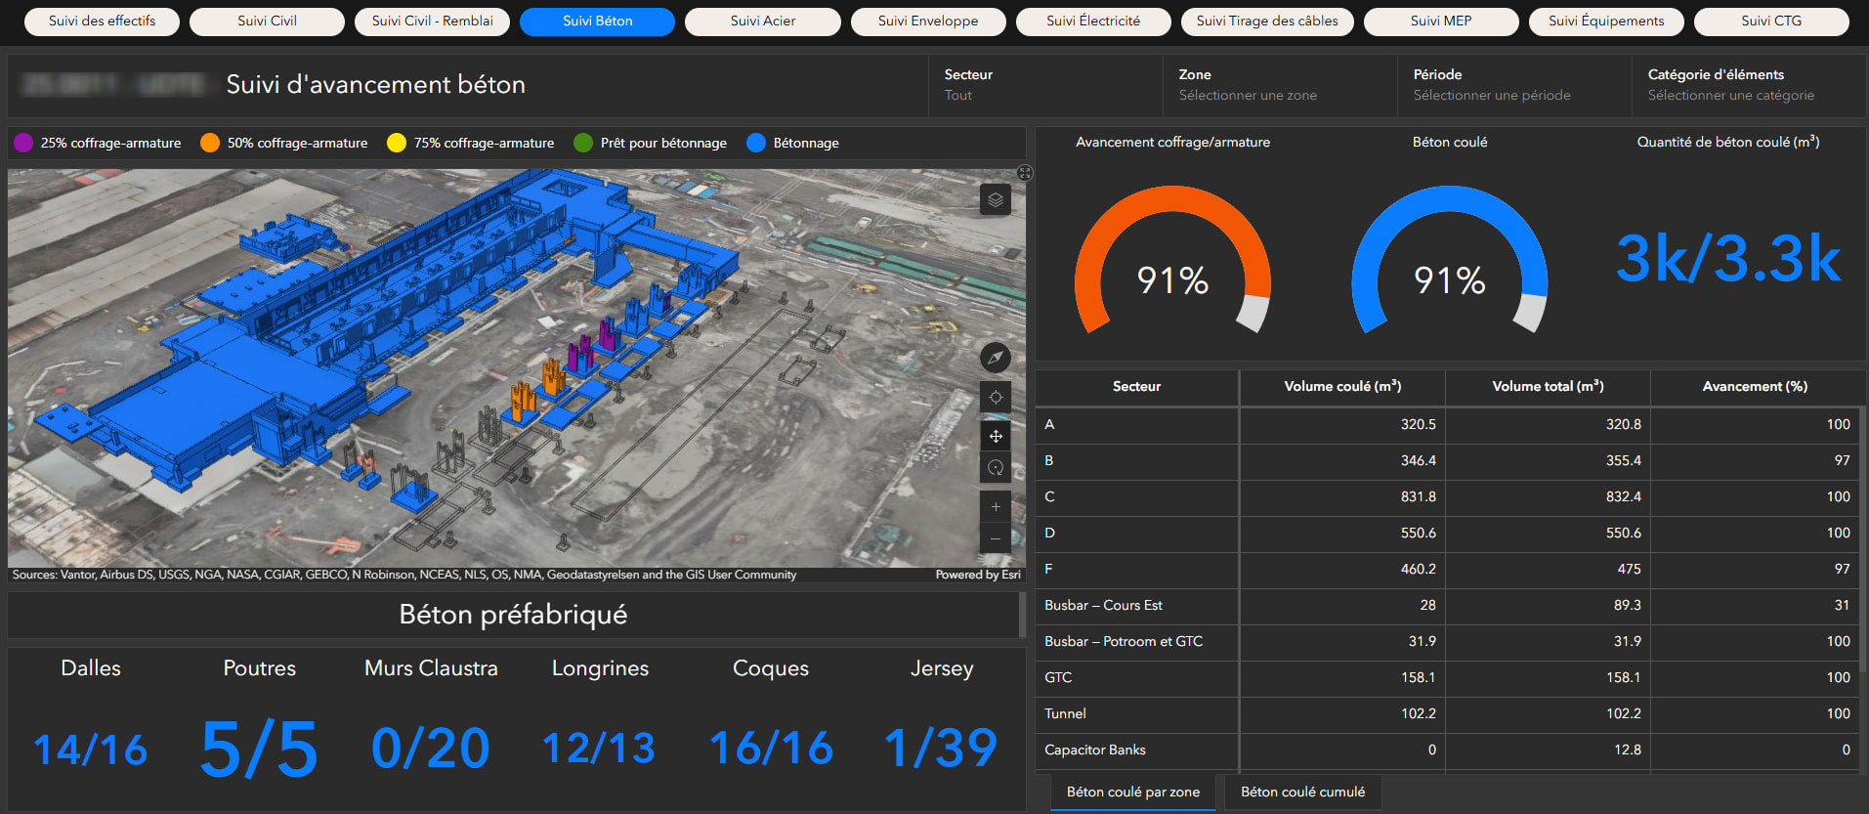Open the Secteur filter dropdown
Viewport: 1869px width, 814px height.
click(1045, 85)
